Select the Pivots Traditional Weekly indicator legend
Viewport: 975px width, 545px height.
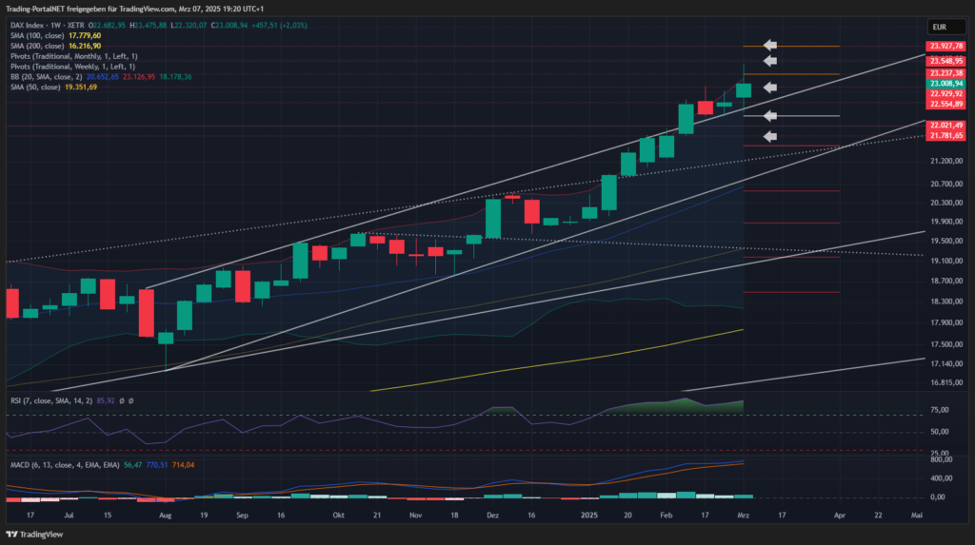click(72, 67)
